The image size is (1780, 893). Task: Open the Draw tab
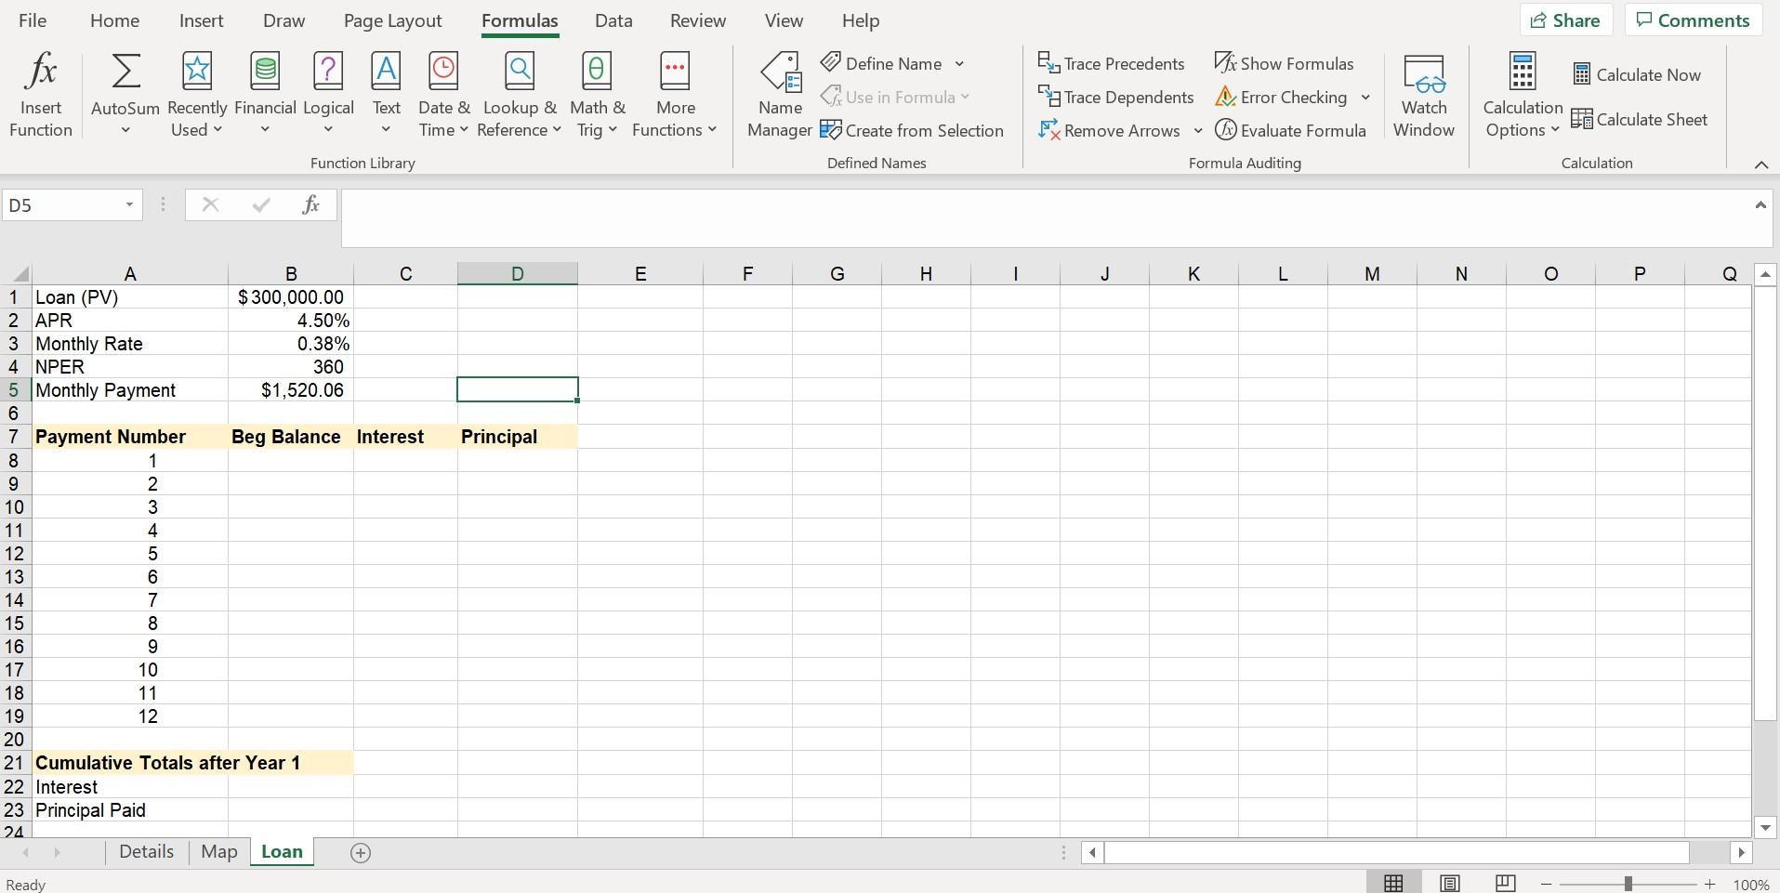click(x=283, y=20)
